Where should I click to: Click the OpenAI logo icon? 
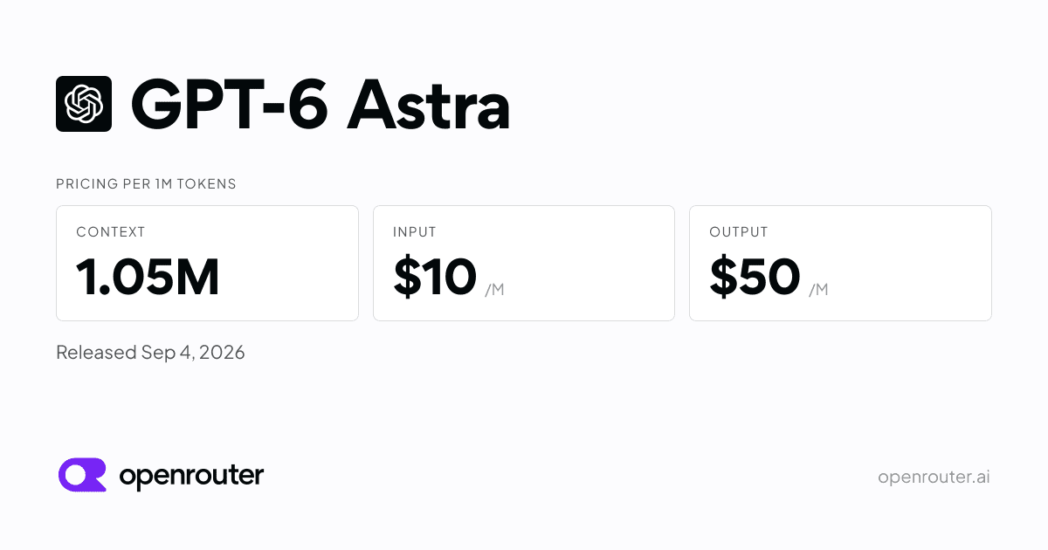pyautogui.click(x=84, y=104)
